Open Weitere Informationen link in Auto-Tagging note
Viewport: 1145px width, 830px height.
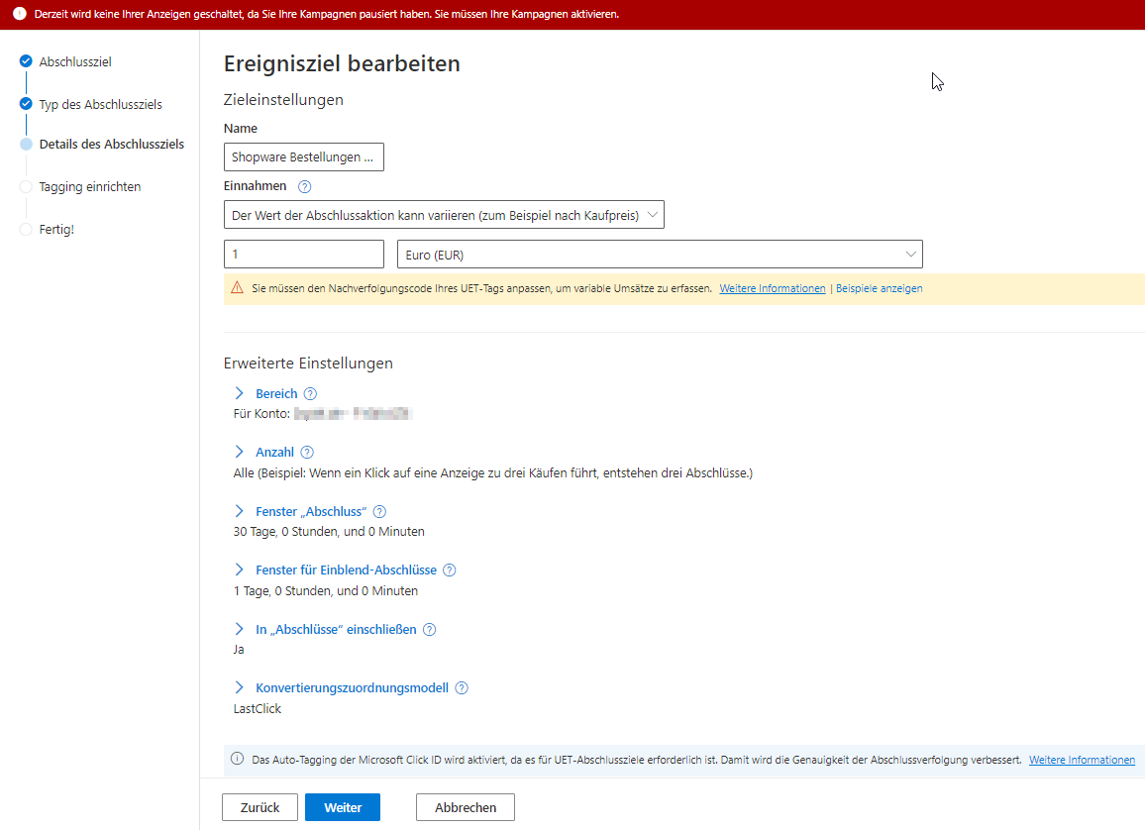point(1083,760)
